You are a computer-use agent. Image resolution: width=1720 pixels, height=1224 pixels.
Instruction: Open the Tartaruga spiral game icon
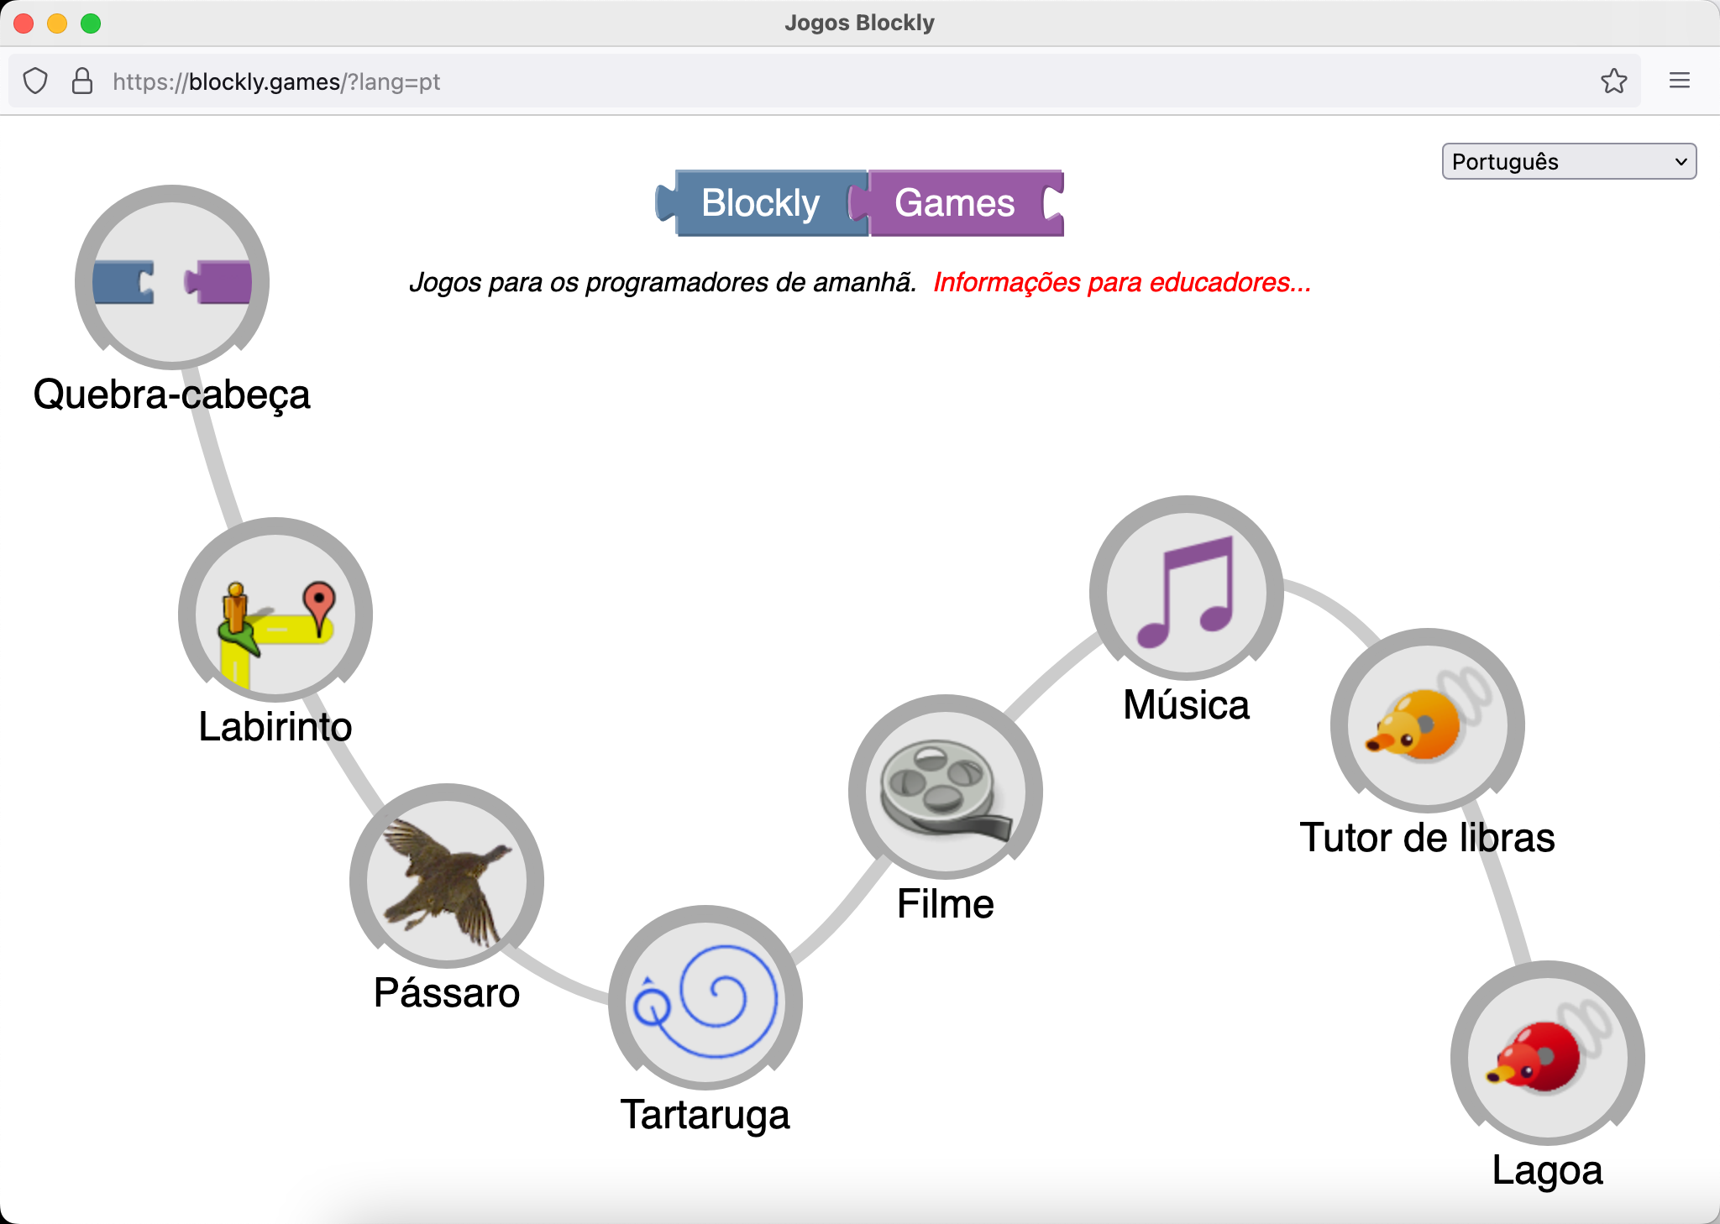[705, 998]
